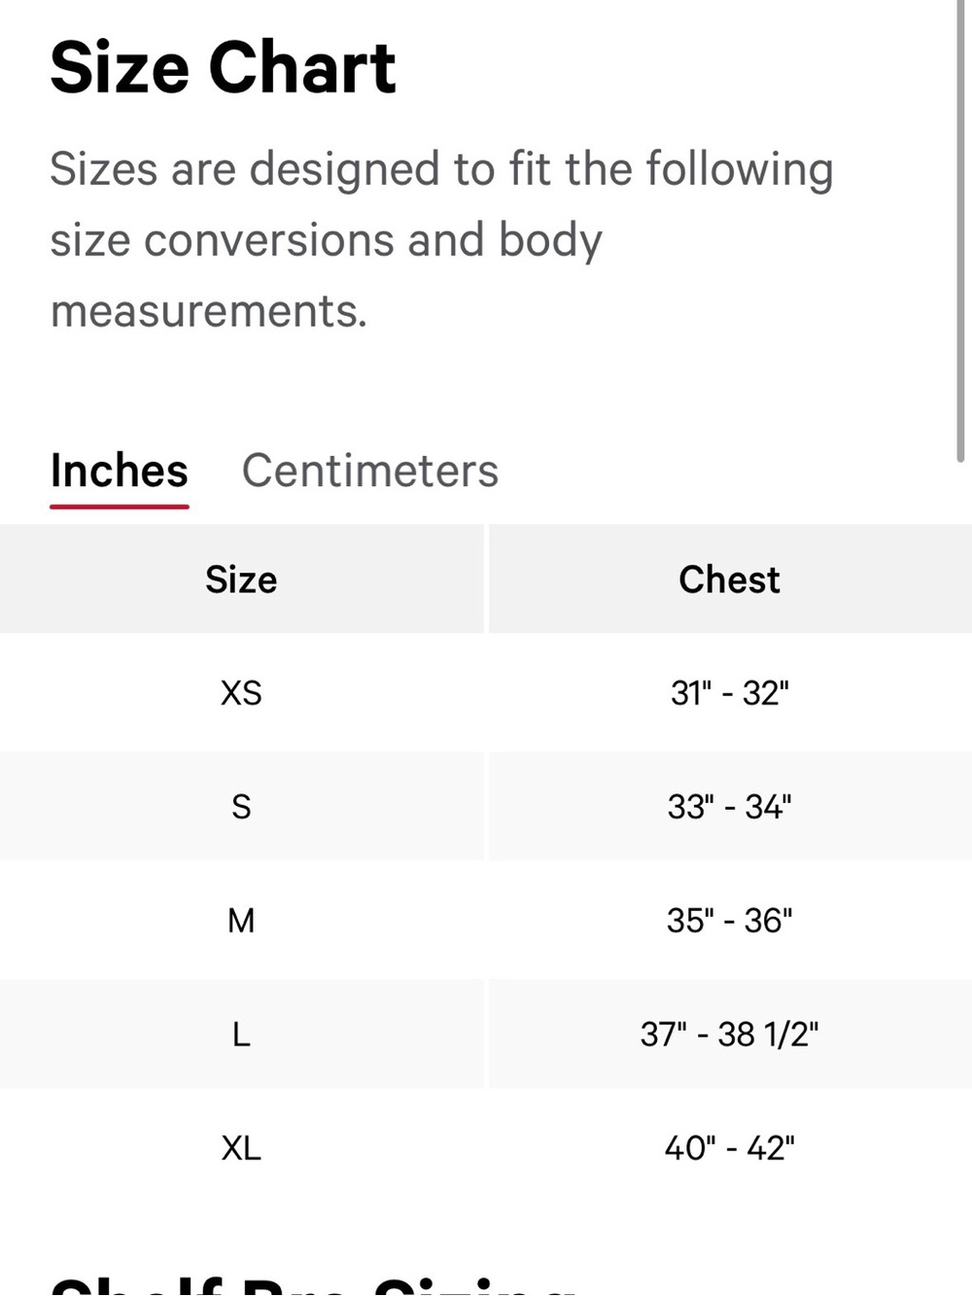Select the S size cell
This screenshot has height=1296, width=972.
[x=241, y=806]
